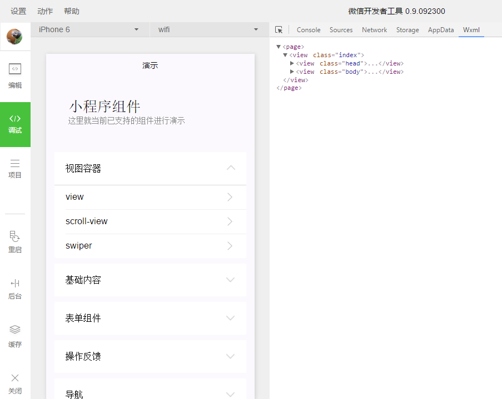Expand the 表单组件 section
Viewport: 502px width, 399px height.
click(150, 318)
